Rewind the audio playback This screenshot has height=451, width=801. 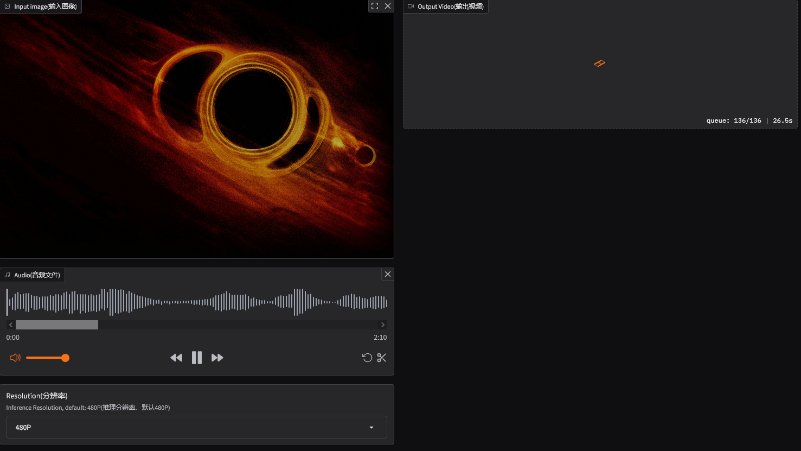pos(176,358)
